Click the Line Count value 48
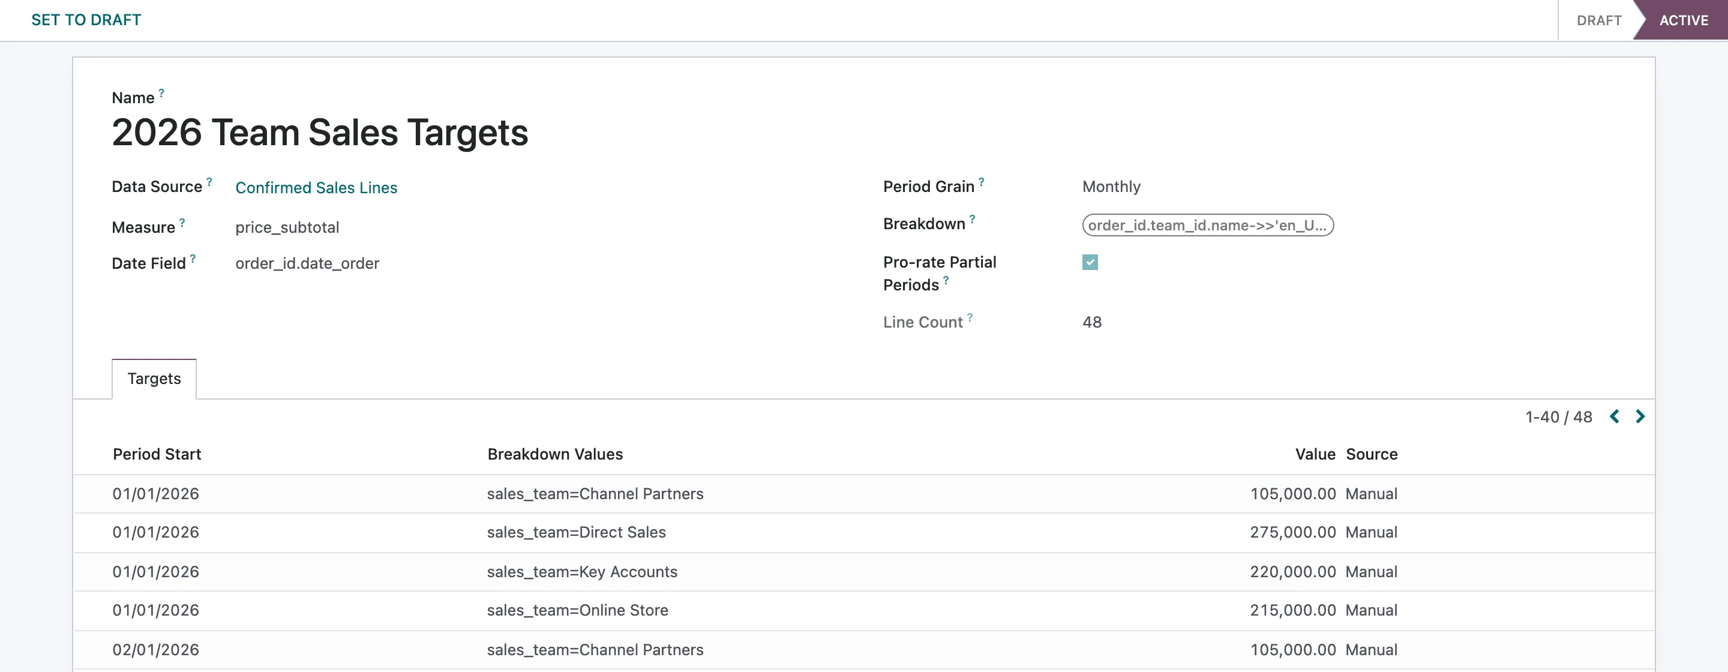Viewport: 1728px width, 672px height. (x=1092, y=323)
